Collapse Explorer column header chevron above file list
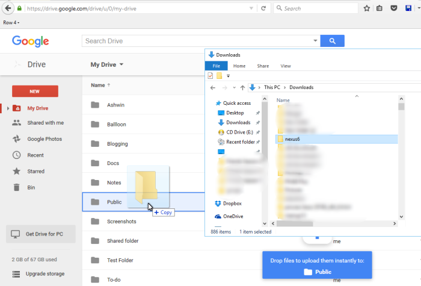The height and width of the screenshot is (286, 421). point(357,96)
